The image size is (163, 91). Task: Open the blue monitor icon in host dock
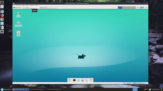(2, 24)
